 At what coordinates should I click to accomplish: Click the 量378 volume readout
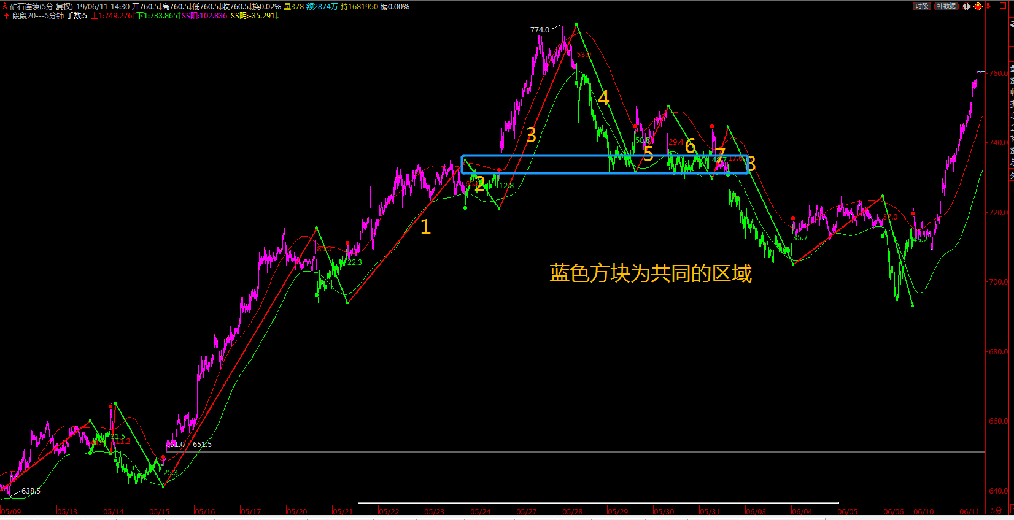point(293,7)
